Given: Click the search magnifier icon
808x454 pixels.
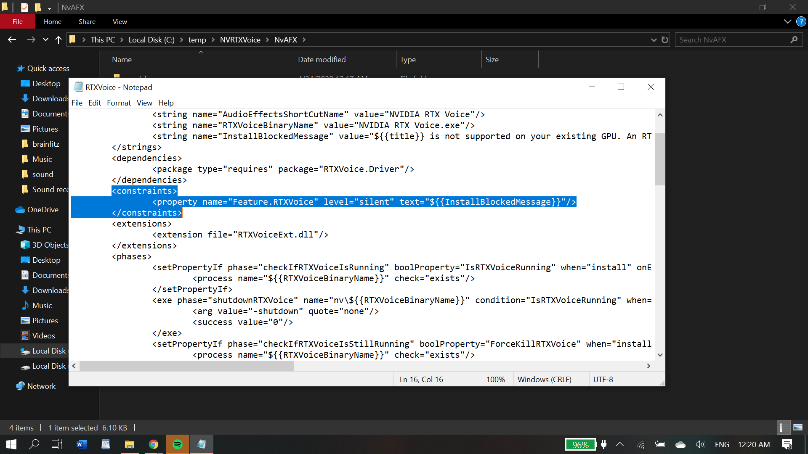Looking at the screenshot, I should (x=794, y=40).
